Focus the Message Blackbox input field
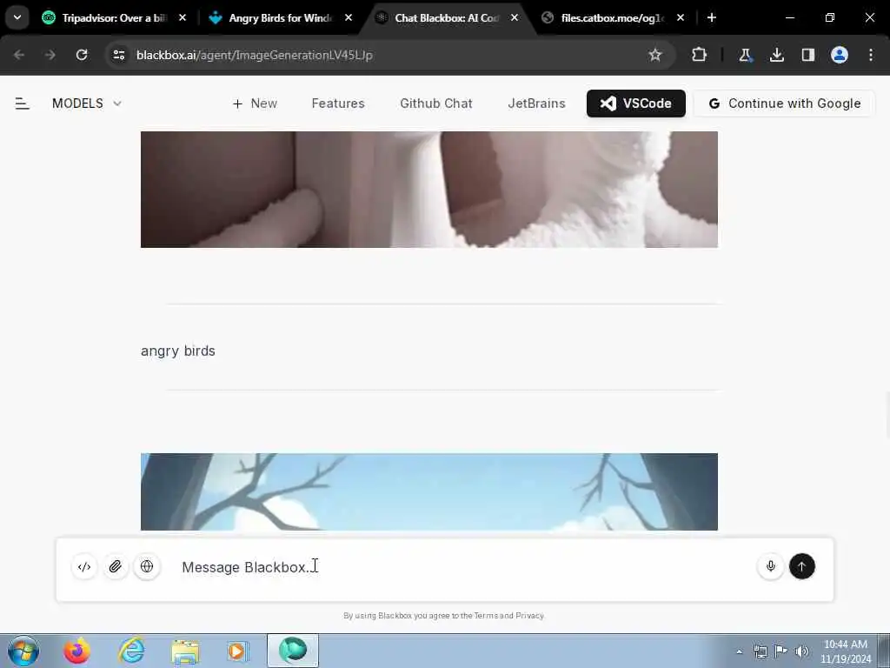 click(x=462, y=567)
